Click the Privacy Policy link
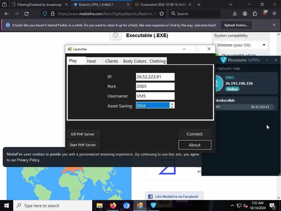The width and height of the screenshot is (281, 211). (28, 160)
